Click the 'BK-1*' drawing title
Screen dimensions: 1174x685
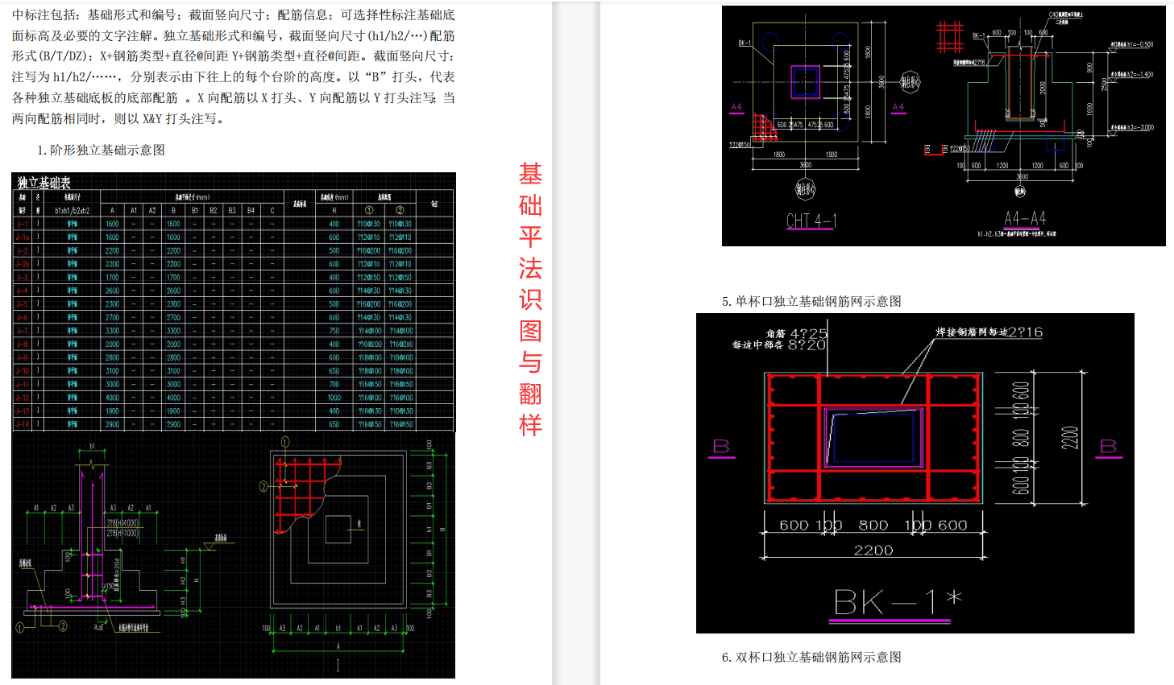(x=898, y=602)
